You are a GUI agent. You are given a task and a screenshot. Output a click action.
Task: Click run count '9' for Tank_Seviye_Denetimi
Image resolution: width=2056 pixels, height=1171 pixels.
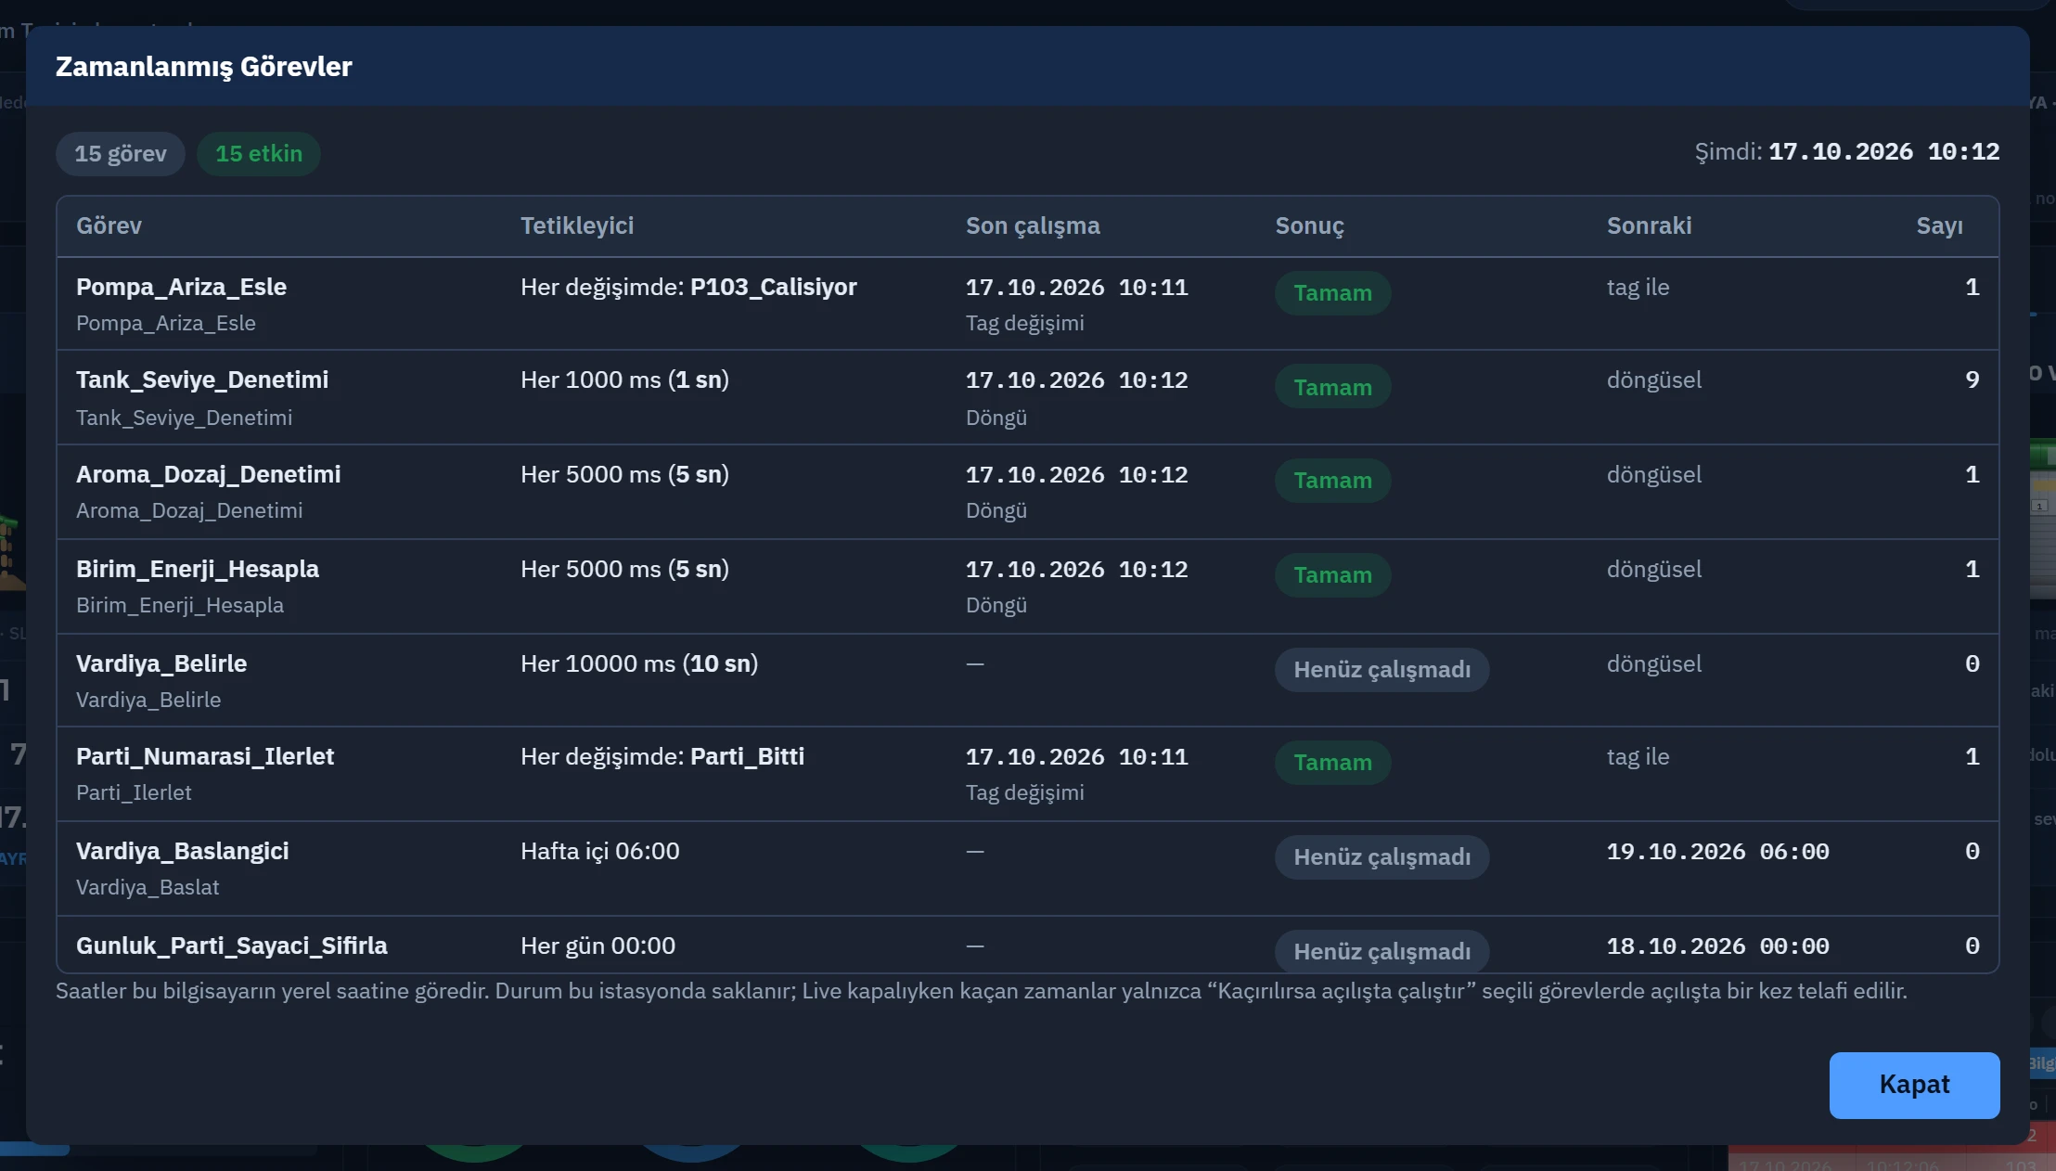[1972, 380]
